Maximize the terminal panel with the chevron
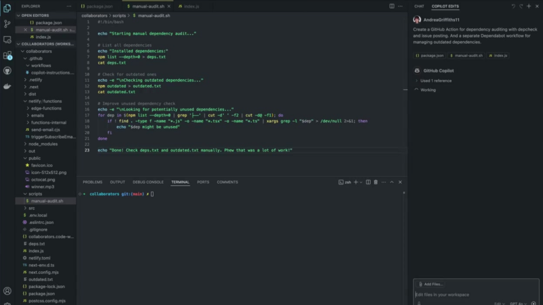The height and width of the screenshot is (305, 543). click(392, 182)
